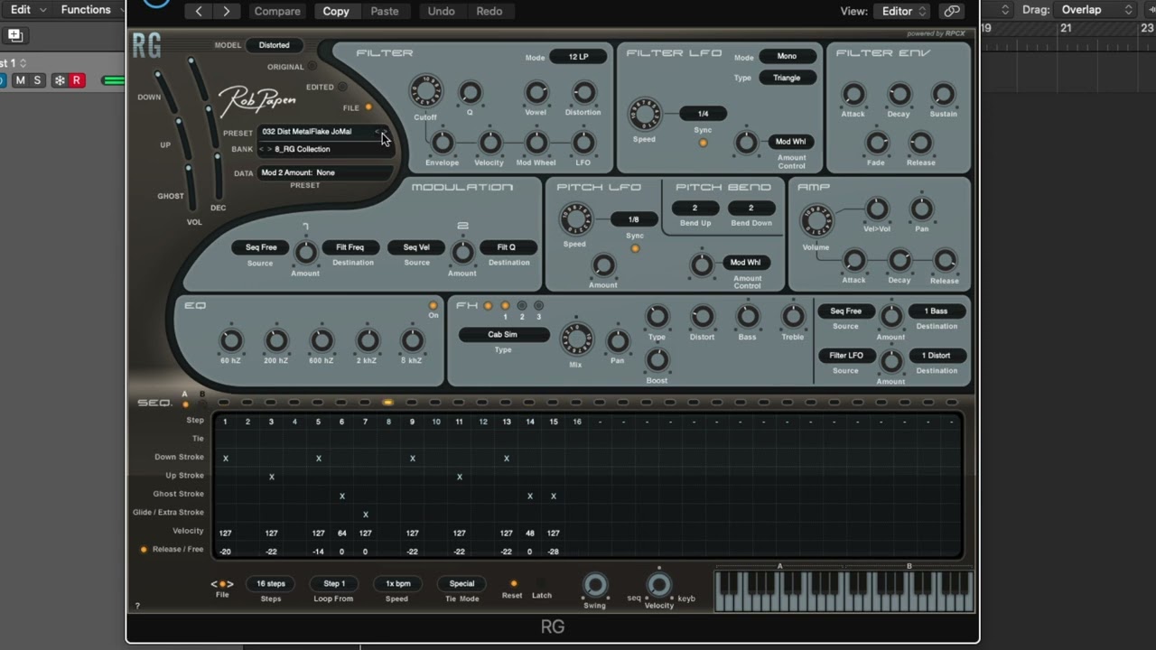Click the link icon beside View Editor
Image resolution: width=1156 pixels, height=650 pixels.
click(x=951, y=11)
